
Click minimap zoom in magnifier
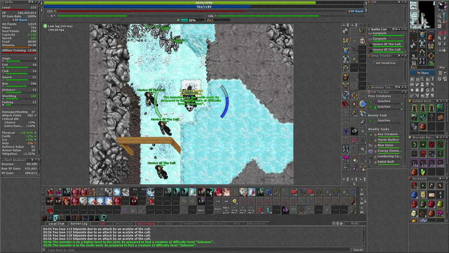click(440, 21)
